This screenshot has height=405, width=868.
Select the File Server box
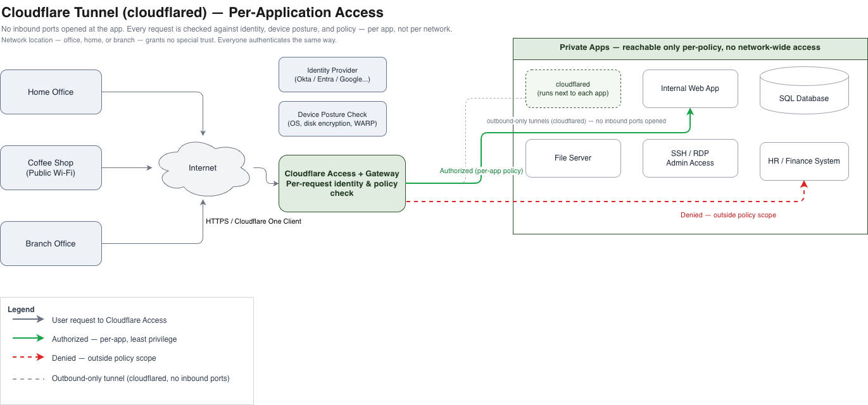coord(573,158)
